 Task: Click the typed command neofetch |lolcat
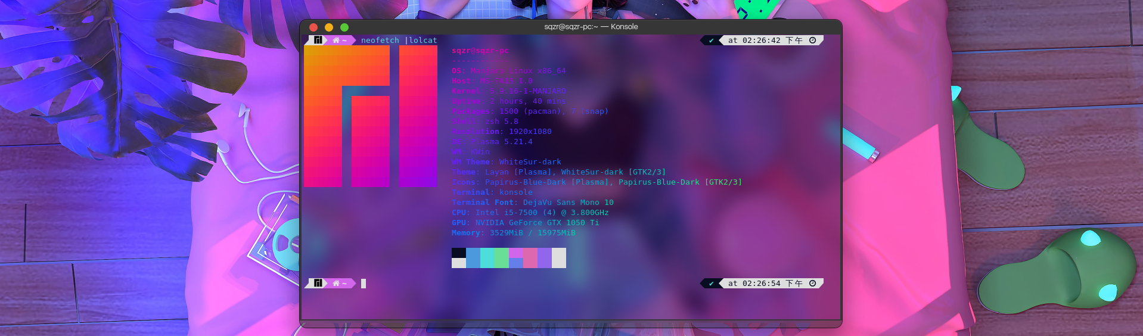pos(399,40)
